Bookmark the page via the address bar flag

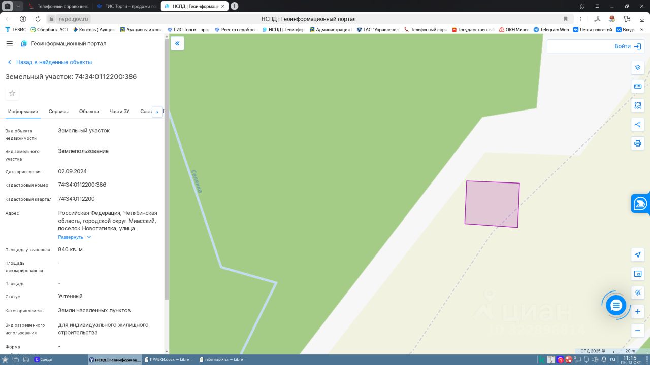click(x=566, y=19)
